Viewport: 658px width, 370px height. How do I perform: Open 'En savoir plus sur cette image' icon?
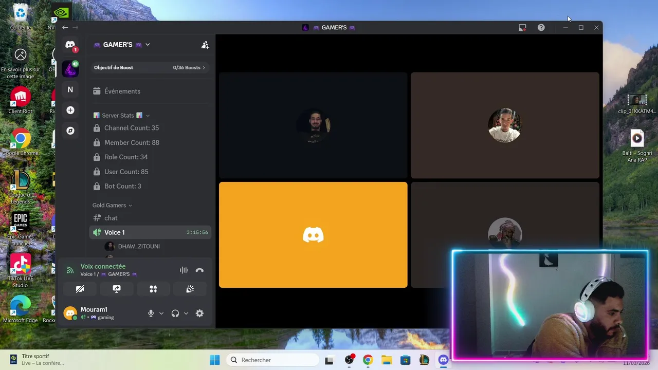(x=21, y=64)
